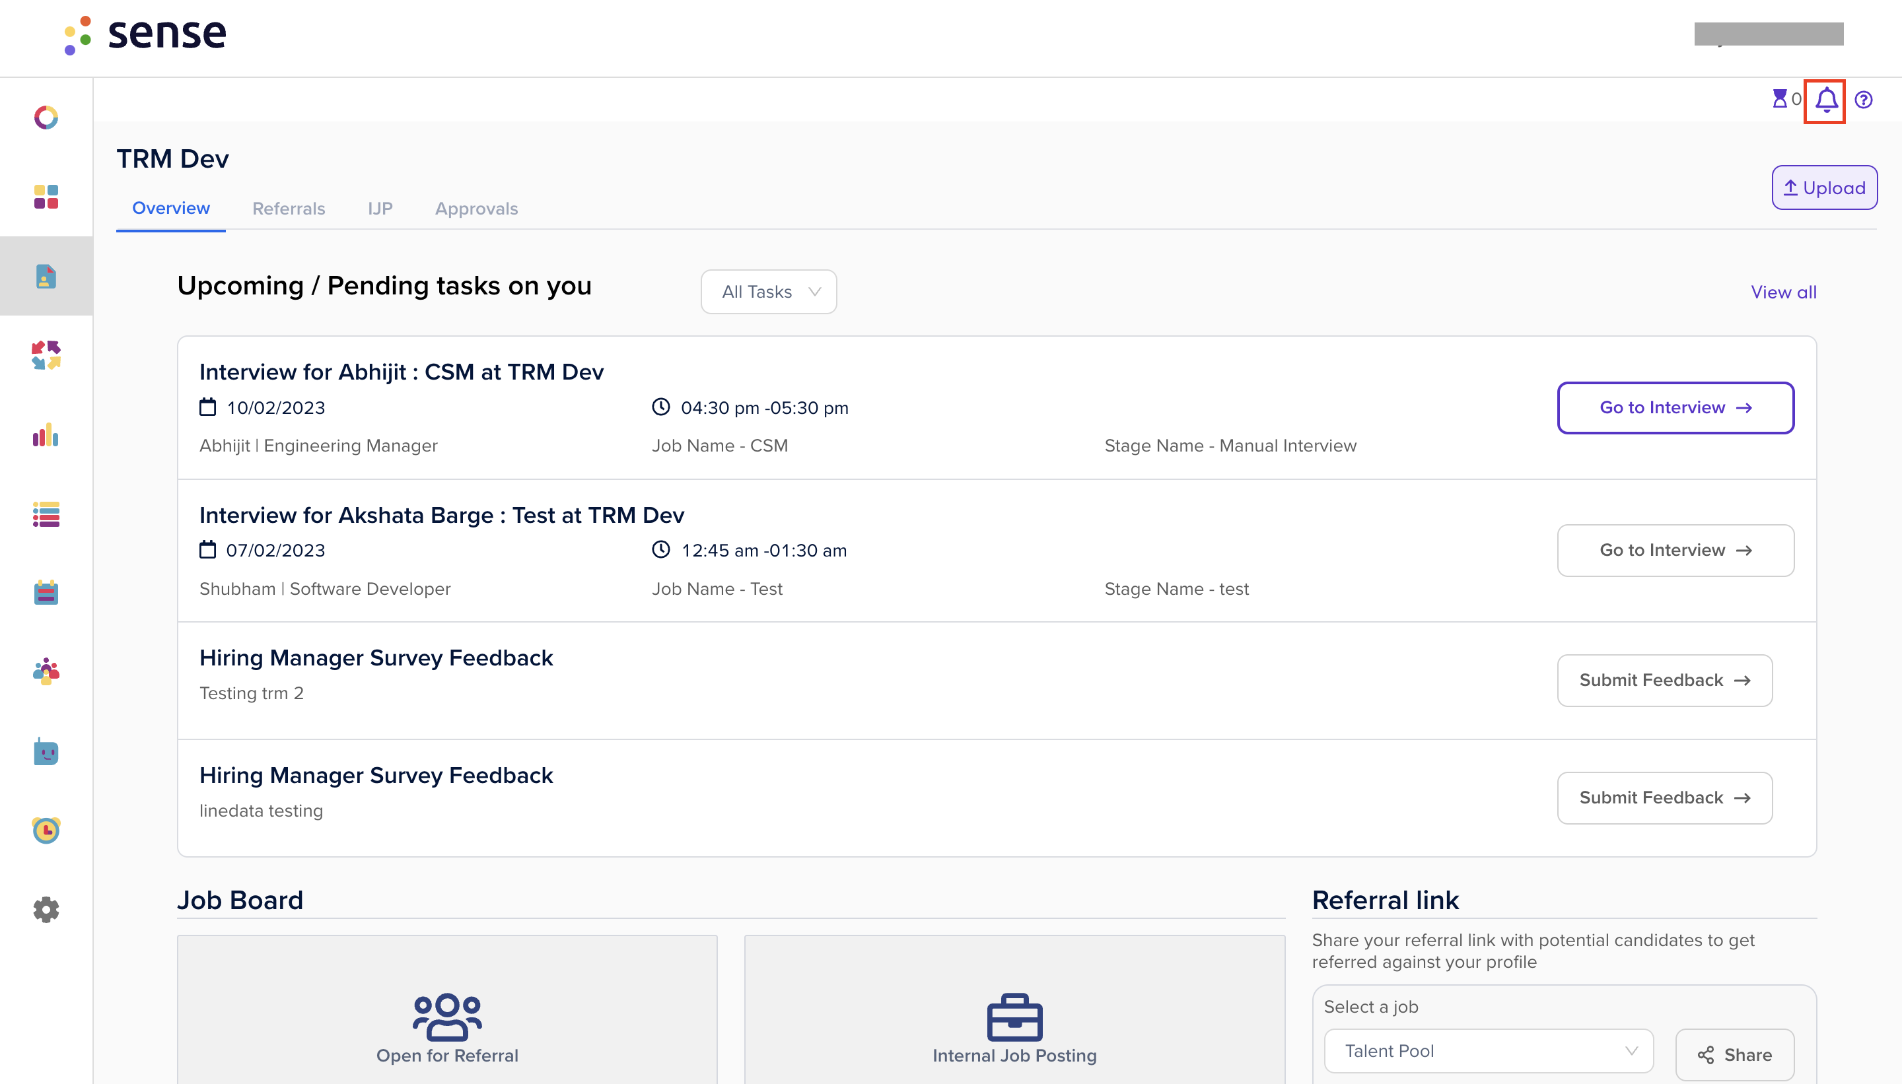Open the chatbot face icon in sidebar

(46, 751)
